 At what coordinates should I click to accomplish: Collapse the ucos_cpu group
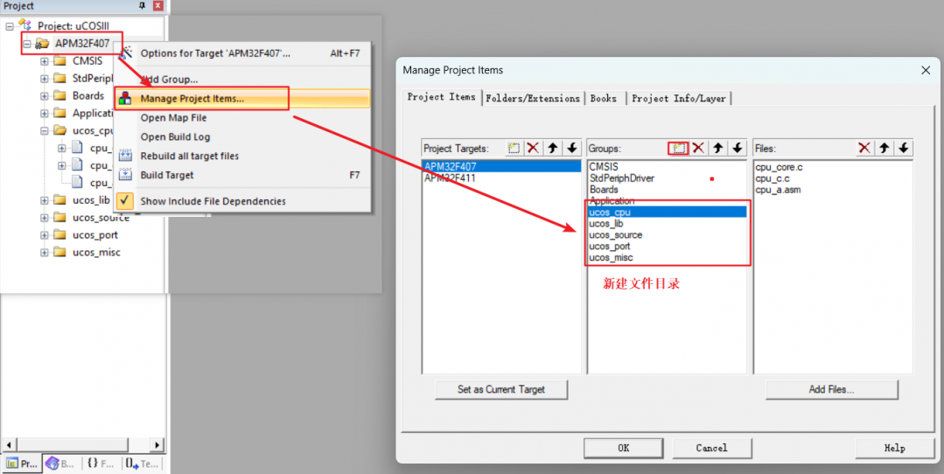(44, 130)
